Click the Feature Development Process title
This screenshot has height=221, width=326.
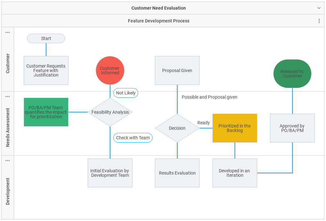tap(159, 21)
